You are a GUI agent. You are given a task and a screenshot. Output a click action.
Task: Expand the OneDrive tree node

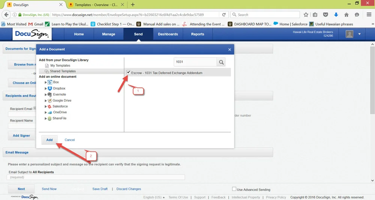tap(46, 113)
